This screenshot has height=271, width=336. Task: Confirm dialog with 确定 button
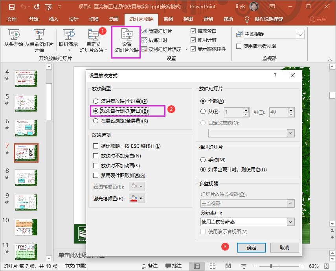(252, 247)
